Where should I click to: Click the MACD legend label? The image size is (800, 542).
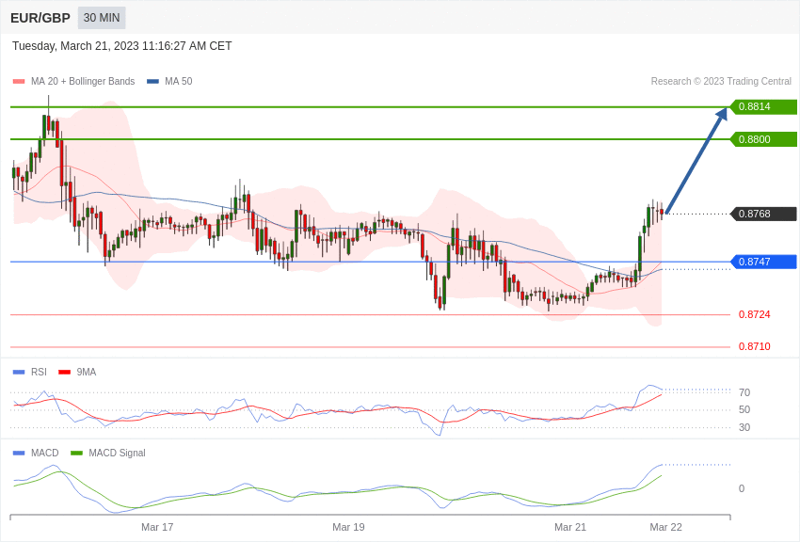point(45,453)
